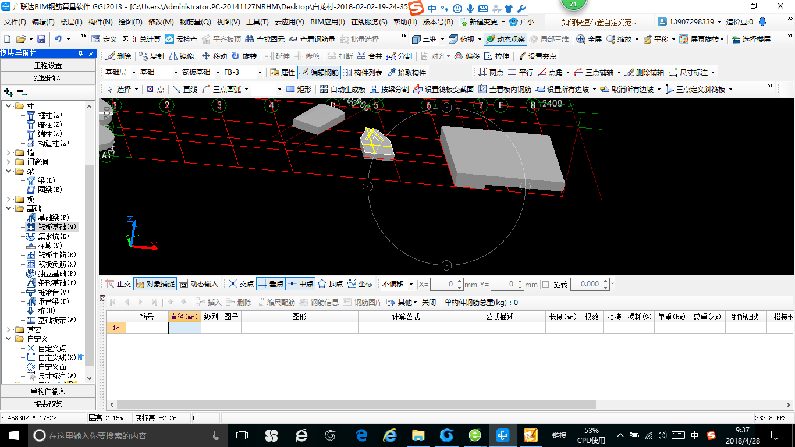Click the 云检查 cloud check icon
This screenshot has height=447, width=795.
(181, 39)
